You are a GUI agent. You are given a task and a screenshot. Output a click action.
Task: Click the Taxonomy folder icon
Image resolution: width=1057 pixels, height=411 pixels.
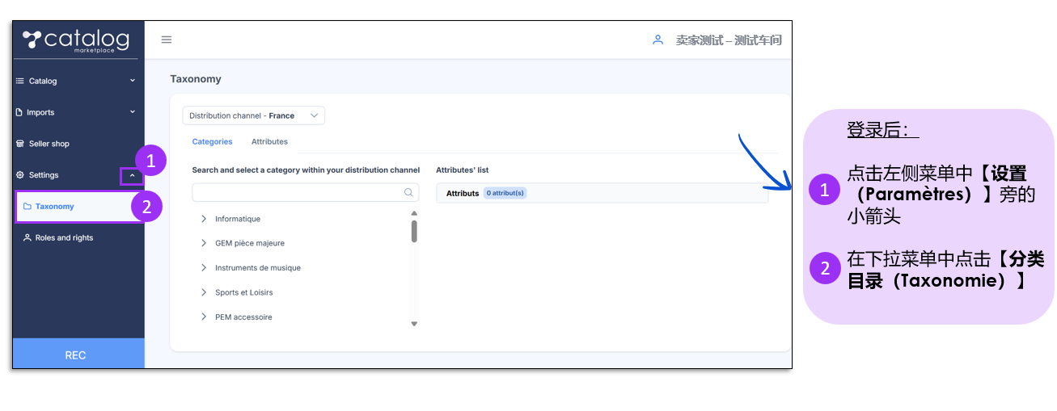pos(27,207)
